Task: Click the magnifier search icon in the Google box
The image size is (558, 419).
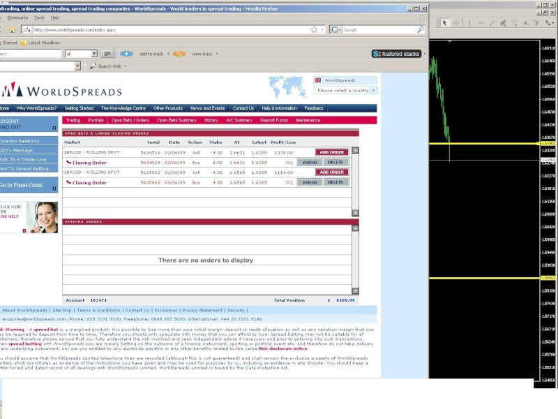Action: pos(421,29)
